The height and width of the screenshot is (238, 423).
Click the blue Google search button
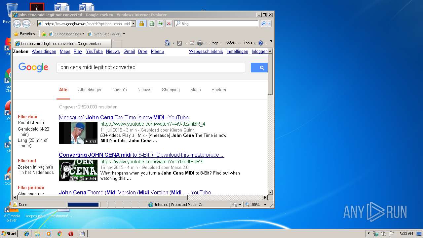[x=259, y=67]
